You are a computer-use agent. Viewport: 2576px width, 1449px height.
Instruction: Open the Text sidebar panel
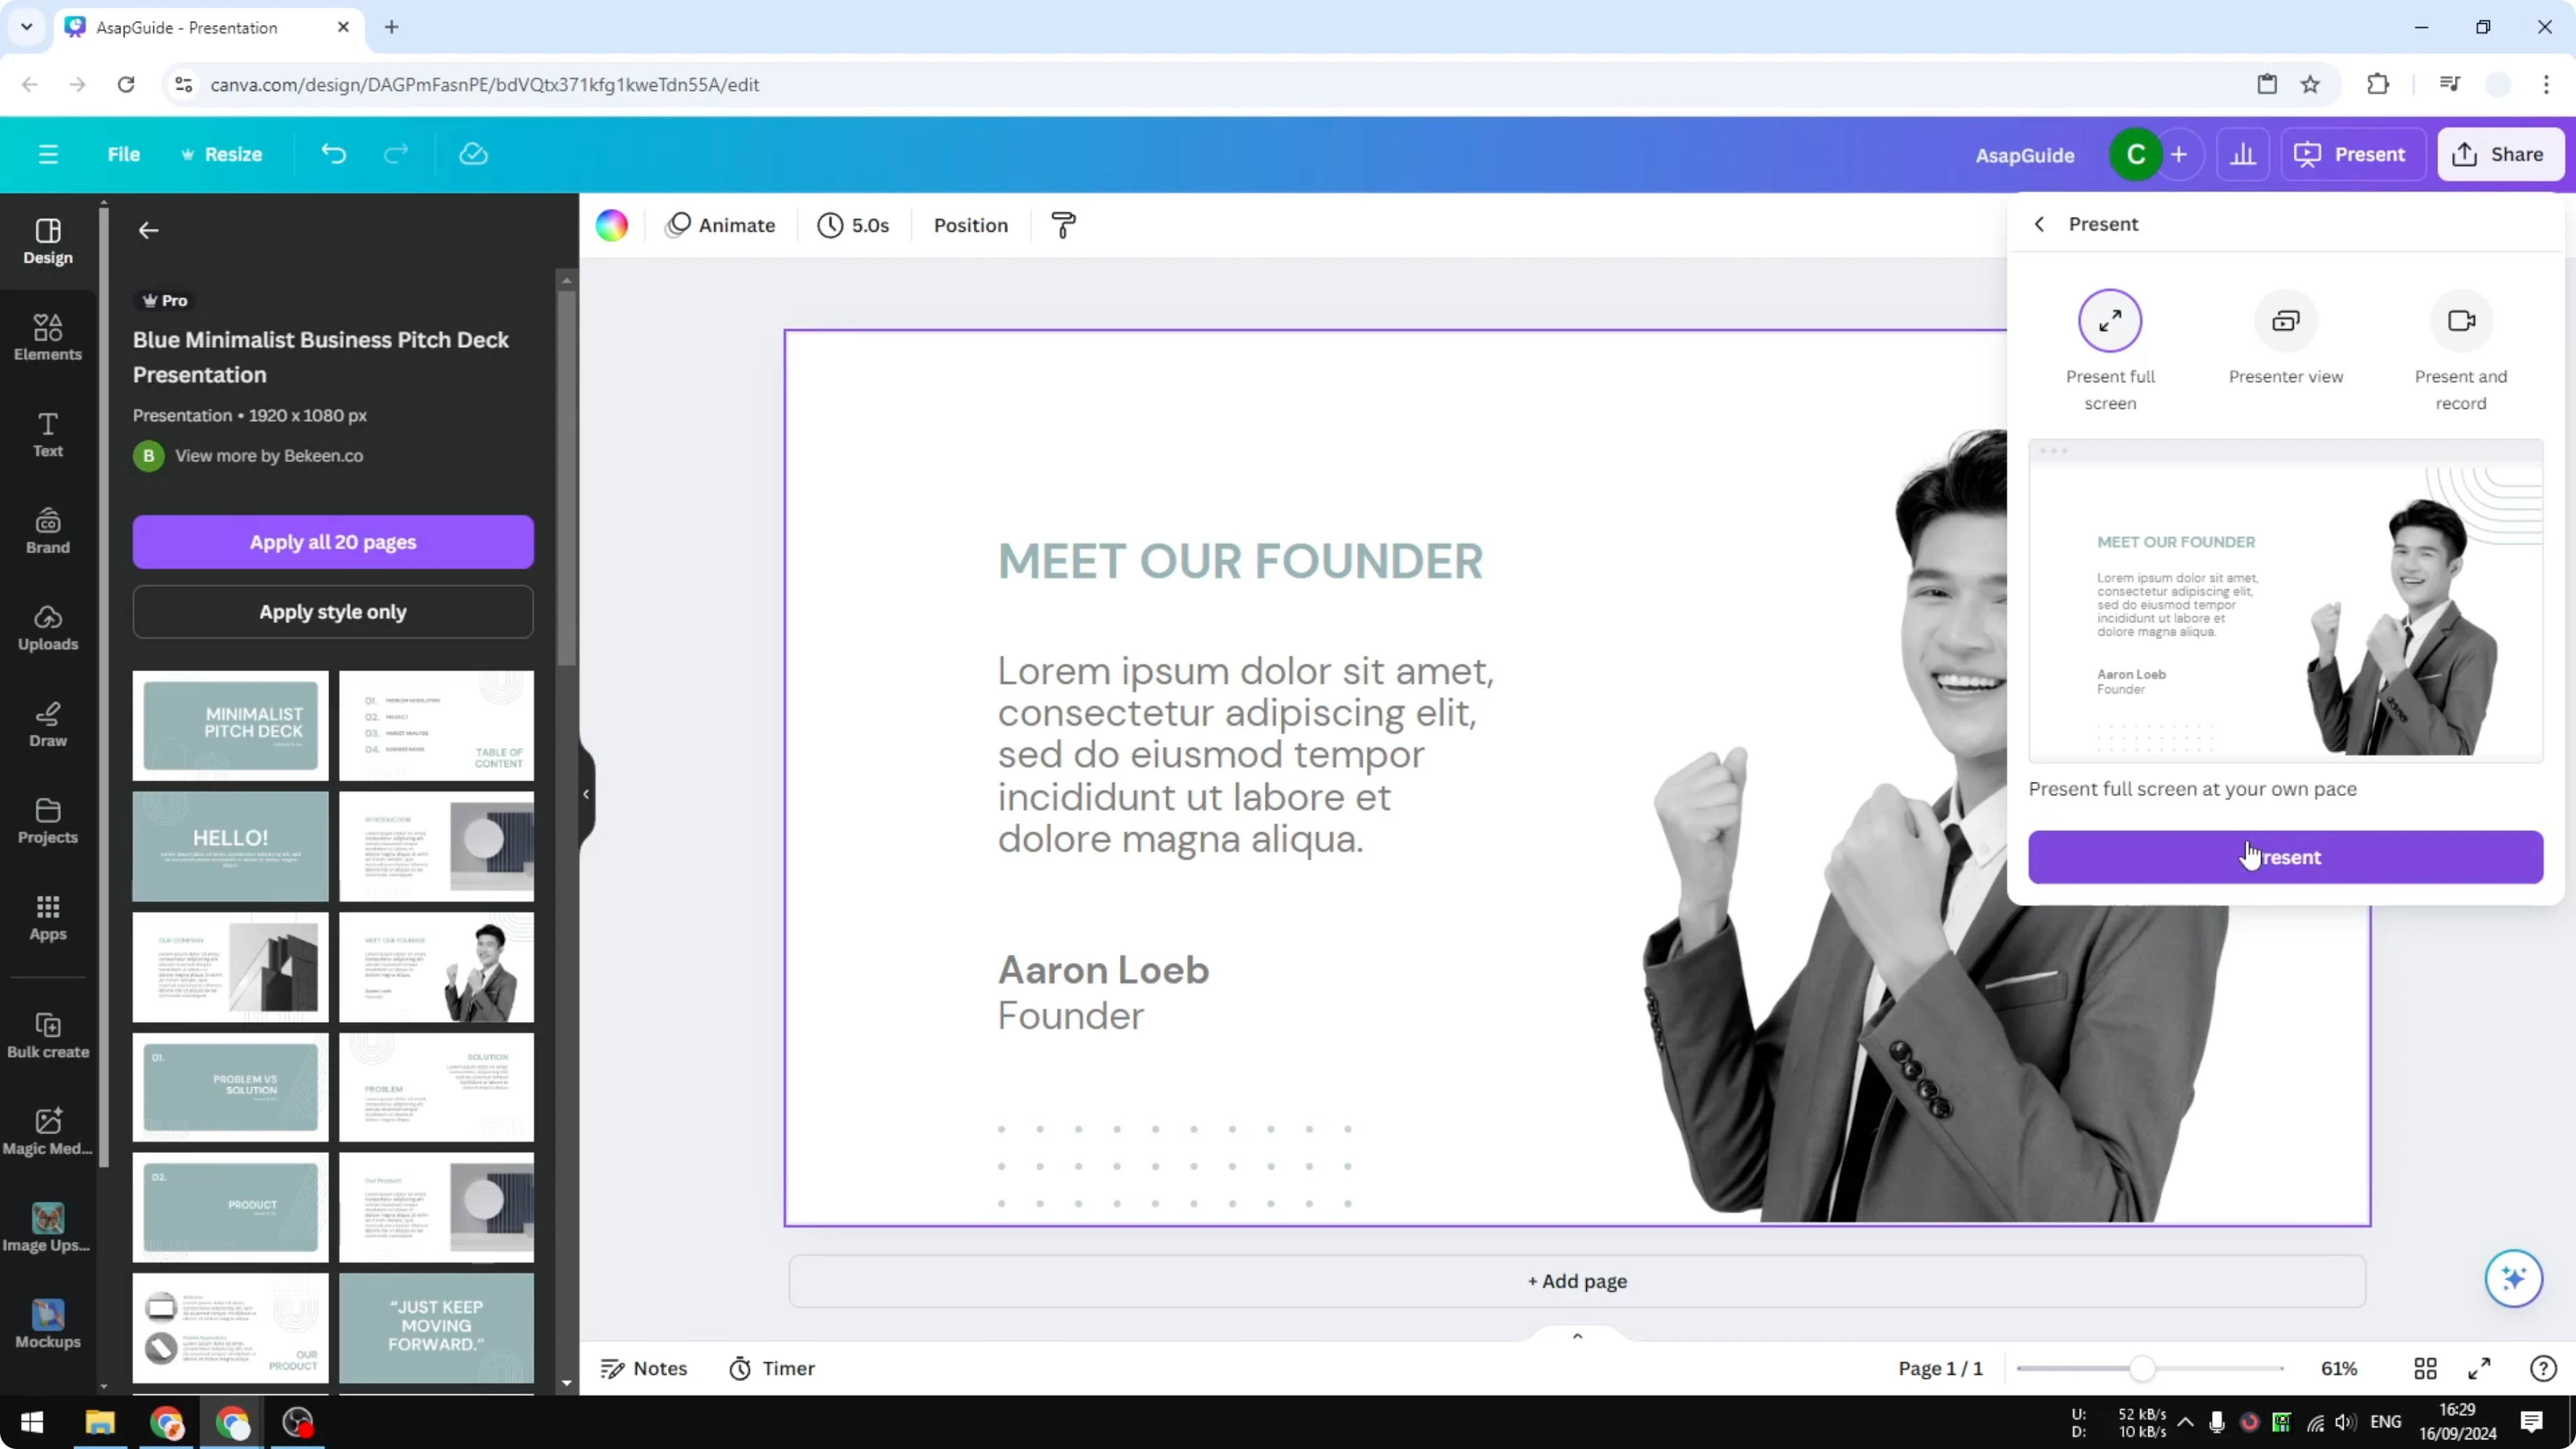(48, 435)
